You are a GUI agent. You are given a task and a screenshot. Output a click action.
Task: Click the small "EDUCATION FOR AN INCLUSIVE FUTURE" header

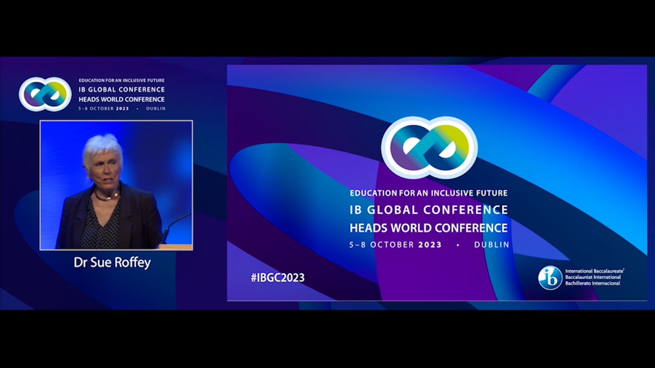click(122, 80)
